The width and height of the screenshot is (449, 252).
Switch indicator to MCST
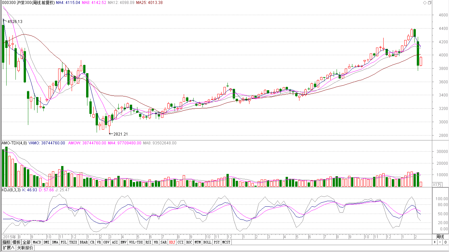tap(226, 242)
